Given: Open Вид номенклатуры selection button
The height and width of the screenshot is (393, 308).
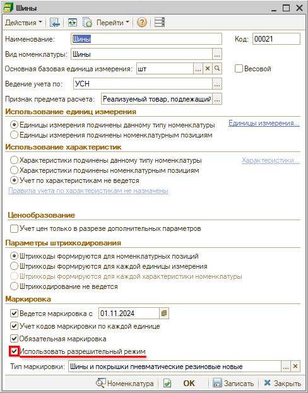Looking at the screenshot, I should pyautogui.click(x=217, y=54).
